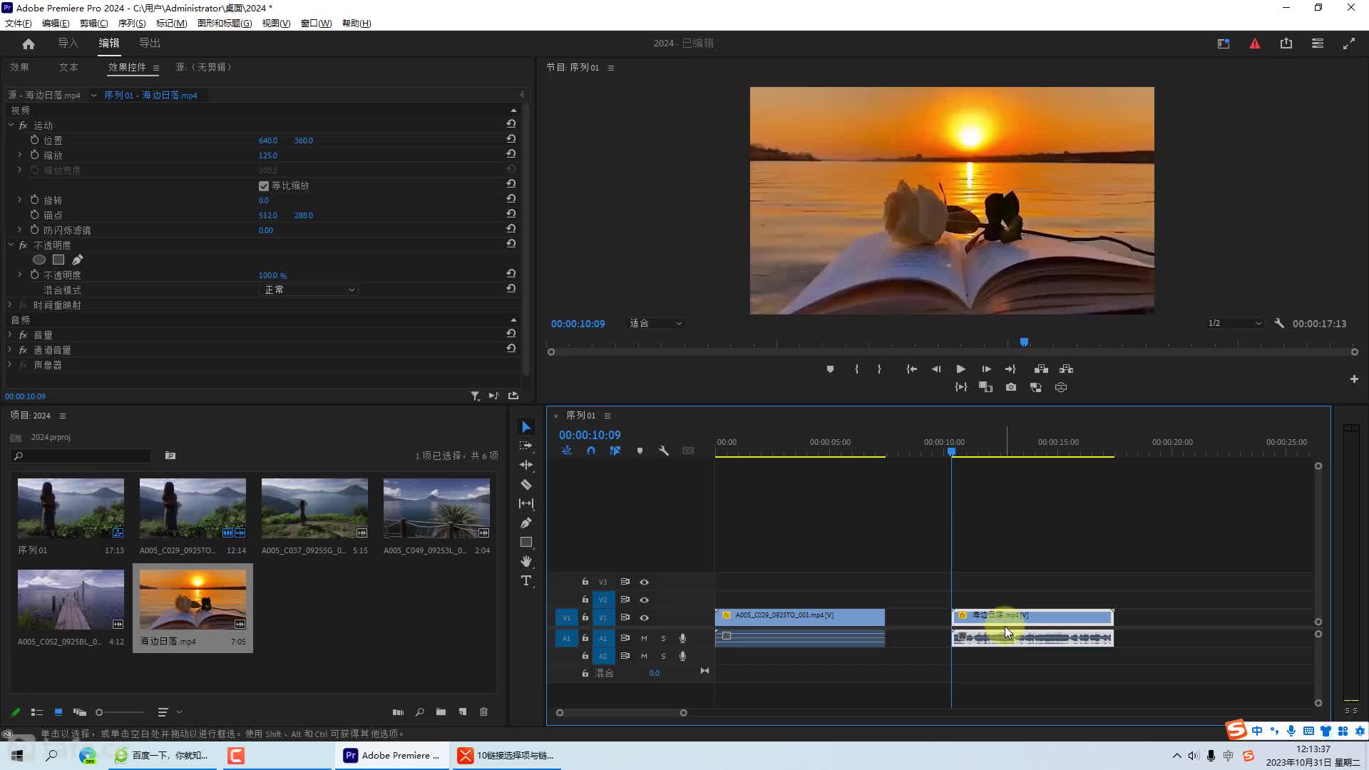The height and width of the screenshot is (770, 1369).
Task: Step back one frame in program monitor
Action: 936,369
